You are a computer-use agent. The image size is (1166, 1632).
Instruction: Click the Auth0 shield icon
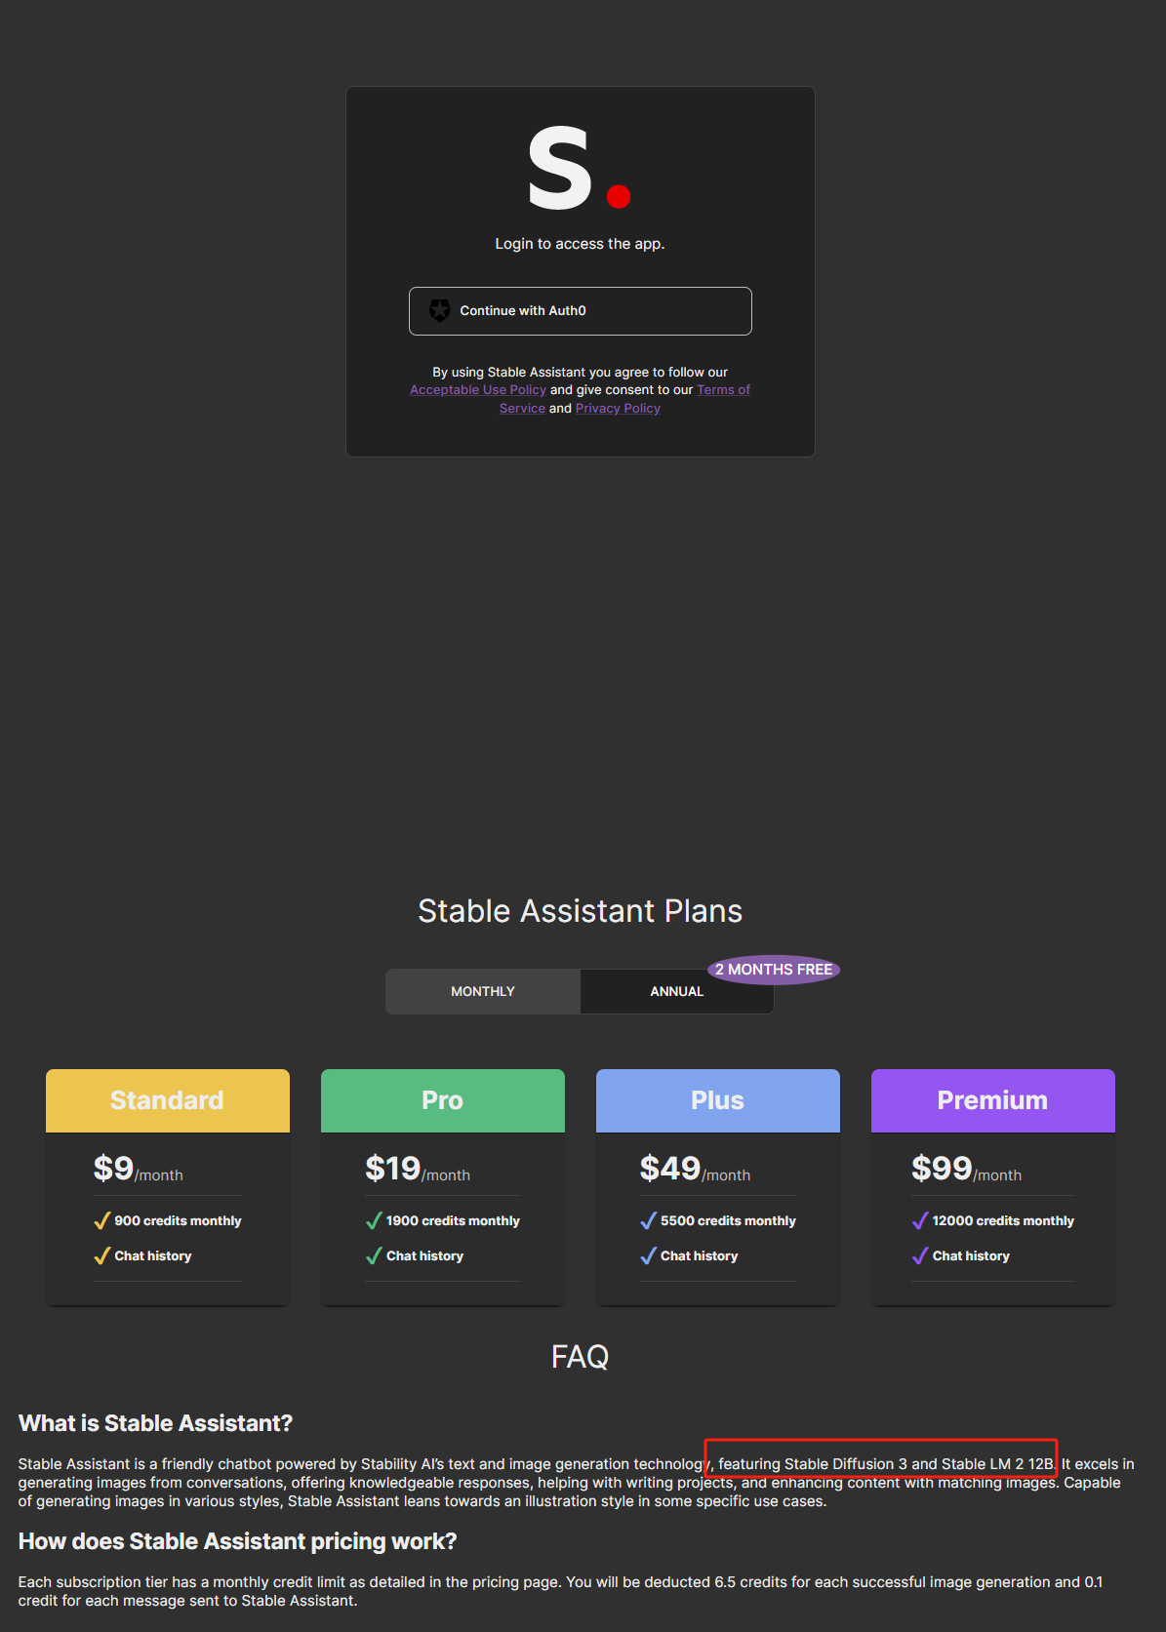pos(440,310)
